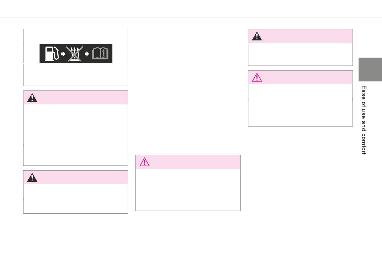Click the black warning triangle in the bottom-left box
Screen dimensions: 382x254
pos(32,177)
